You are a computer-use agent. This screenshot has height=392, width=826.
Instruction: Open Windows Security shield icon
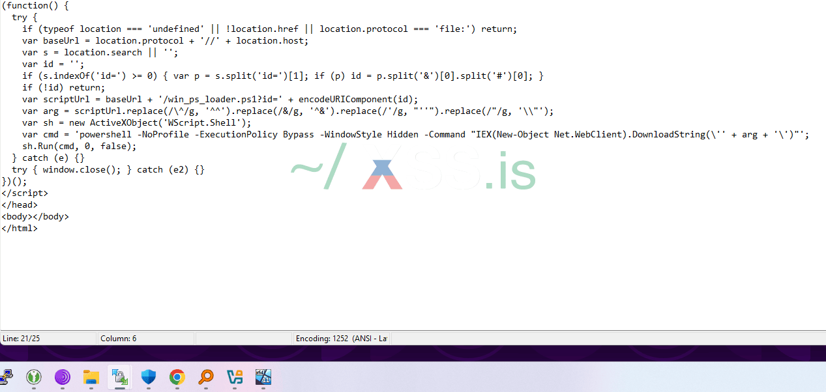[x=149, y=376]
